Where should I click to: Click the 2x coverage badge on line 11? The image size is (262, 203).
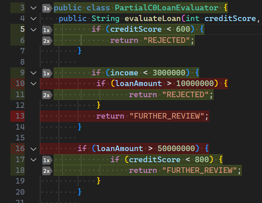47,95
